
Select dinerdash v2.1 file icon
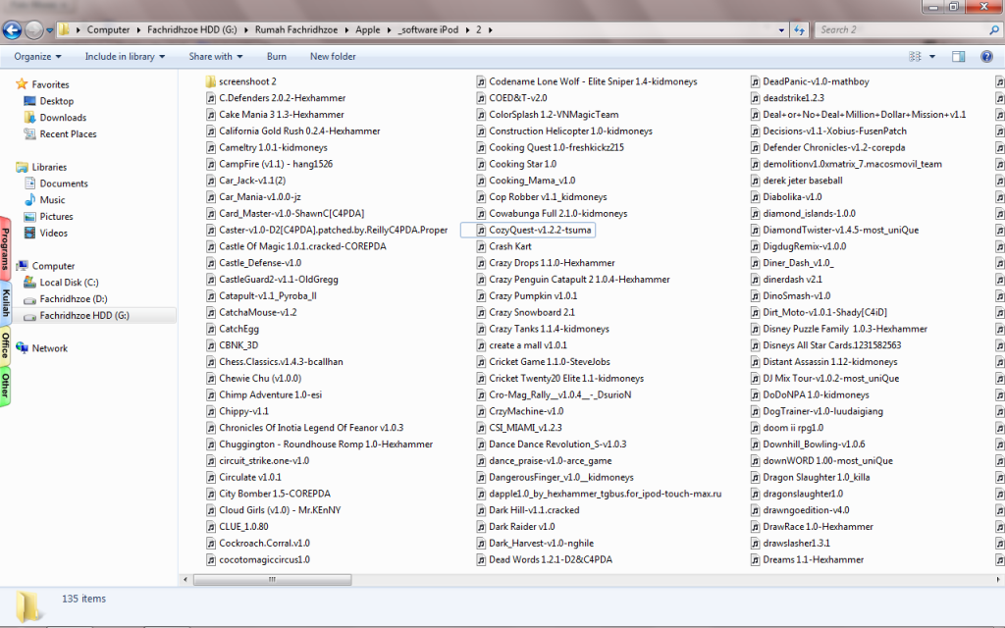point(755,280)
